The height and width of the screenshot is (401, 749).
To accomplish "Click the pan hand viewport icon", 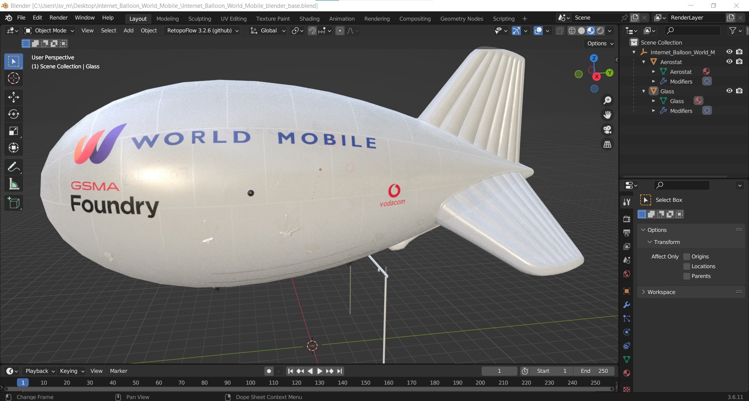I will point(607,115).
